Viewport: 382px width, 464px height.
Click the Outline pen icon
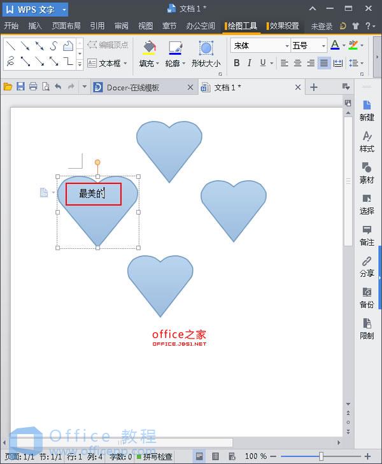point(175,48)
